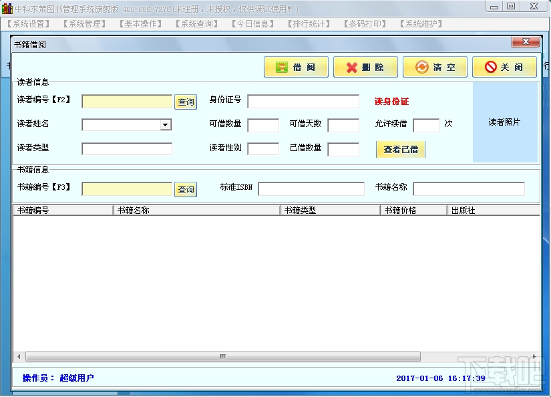Open the 【系统管理】 menu
Screen dimensions: 551x397
(84, 24)
